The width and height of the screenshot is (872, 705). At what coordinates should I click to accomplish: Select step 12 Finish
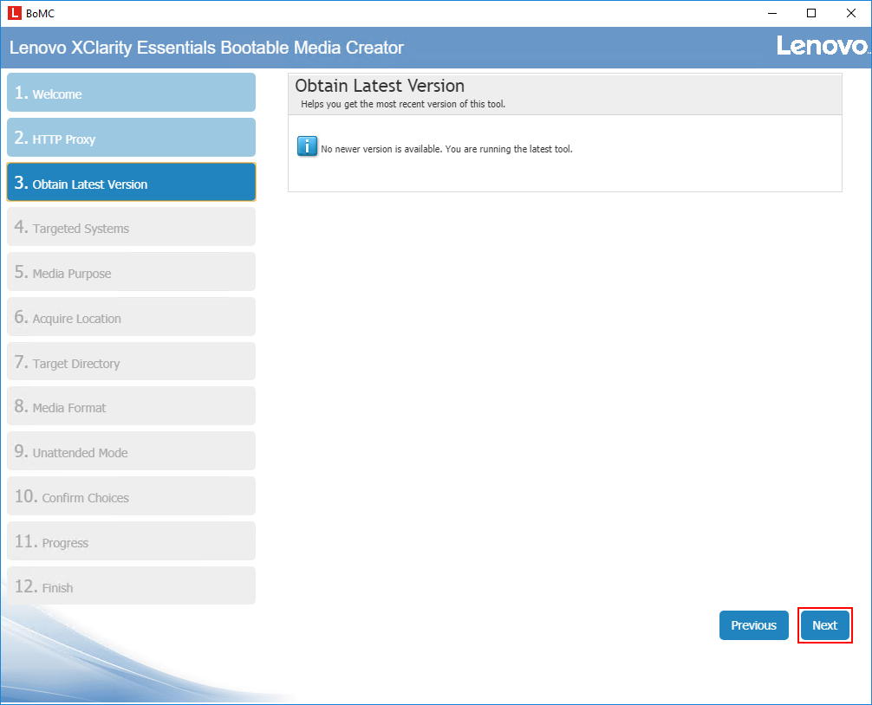pyautogui.click(x=131, y=585)
